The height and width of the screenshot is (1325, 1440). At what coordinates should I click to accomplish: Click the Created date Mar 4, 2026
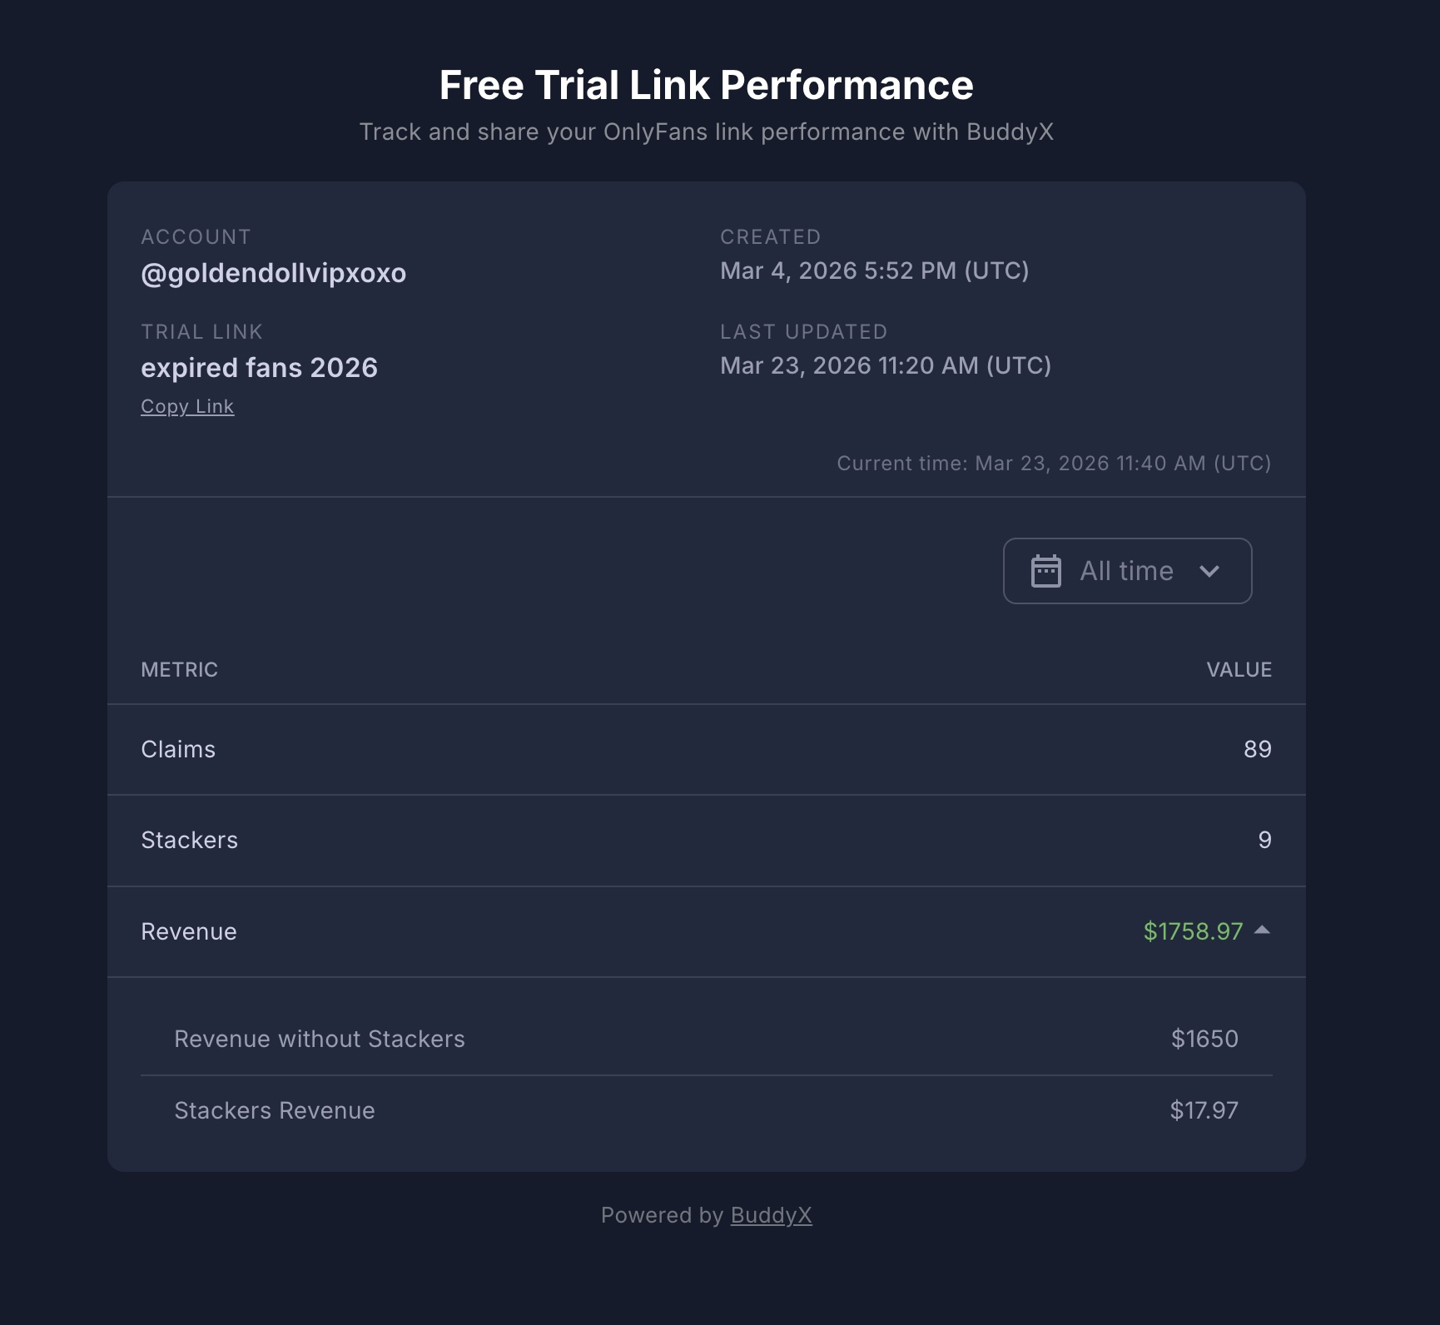[874, 270]
